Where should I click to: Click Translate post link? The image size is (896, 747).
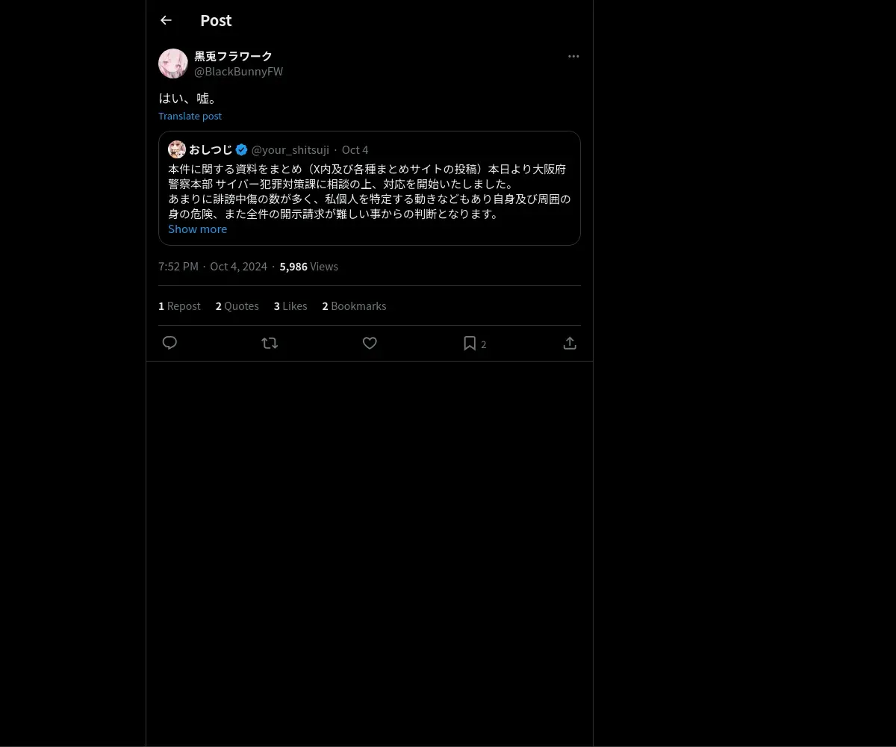click(x=190, y=116)
